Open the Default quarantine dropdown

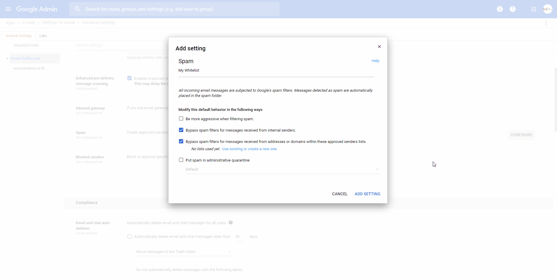point(283,169)
